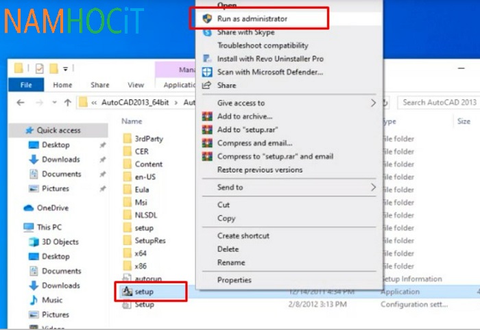Expand Send to submenu
Viewport: 480px width, 330px height.
(289, 188)
